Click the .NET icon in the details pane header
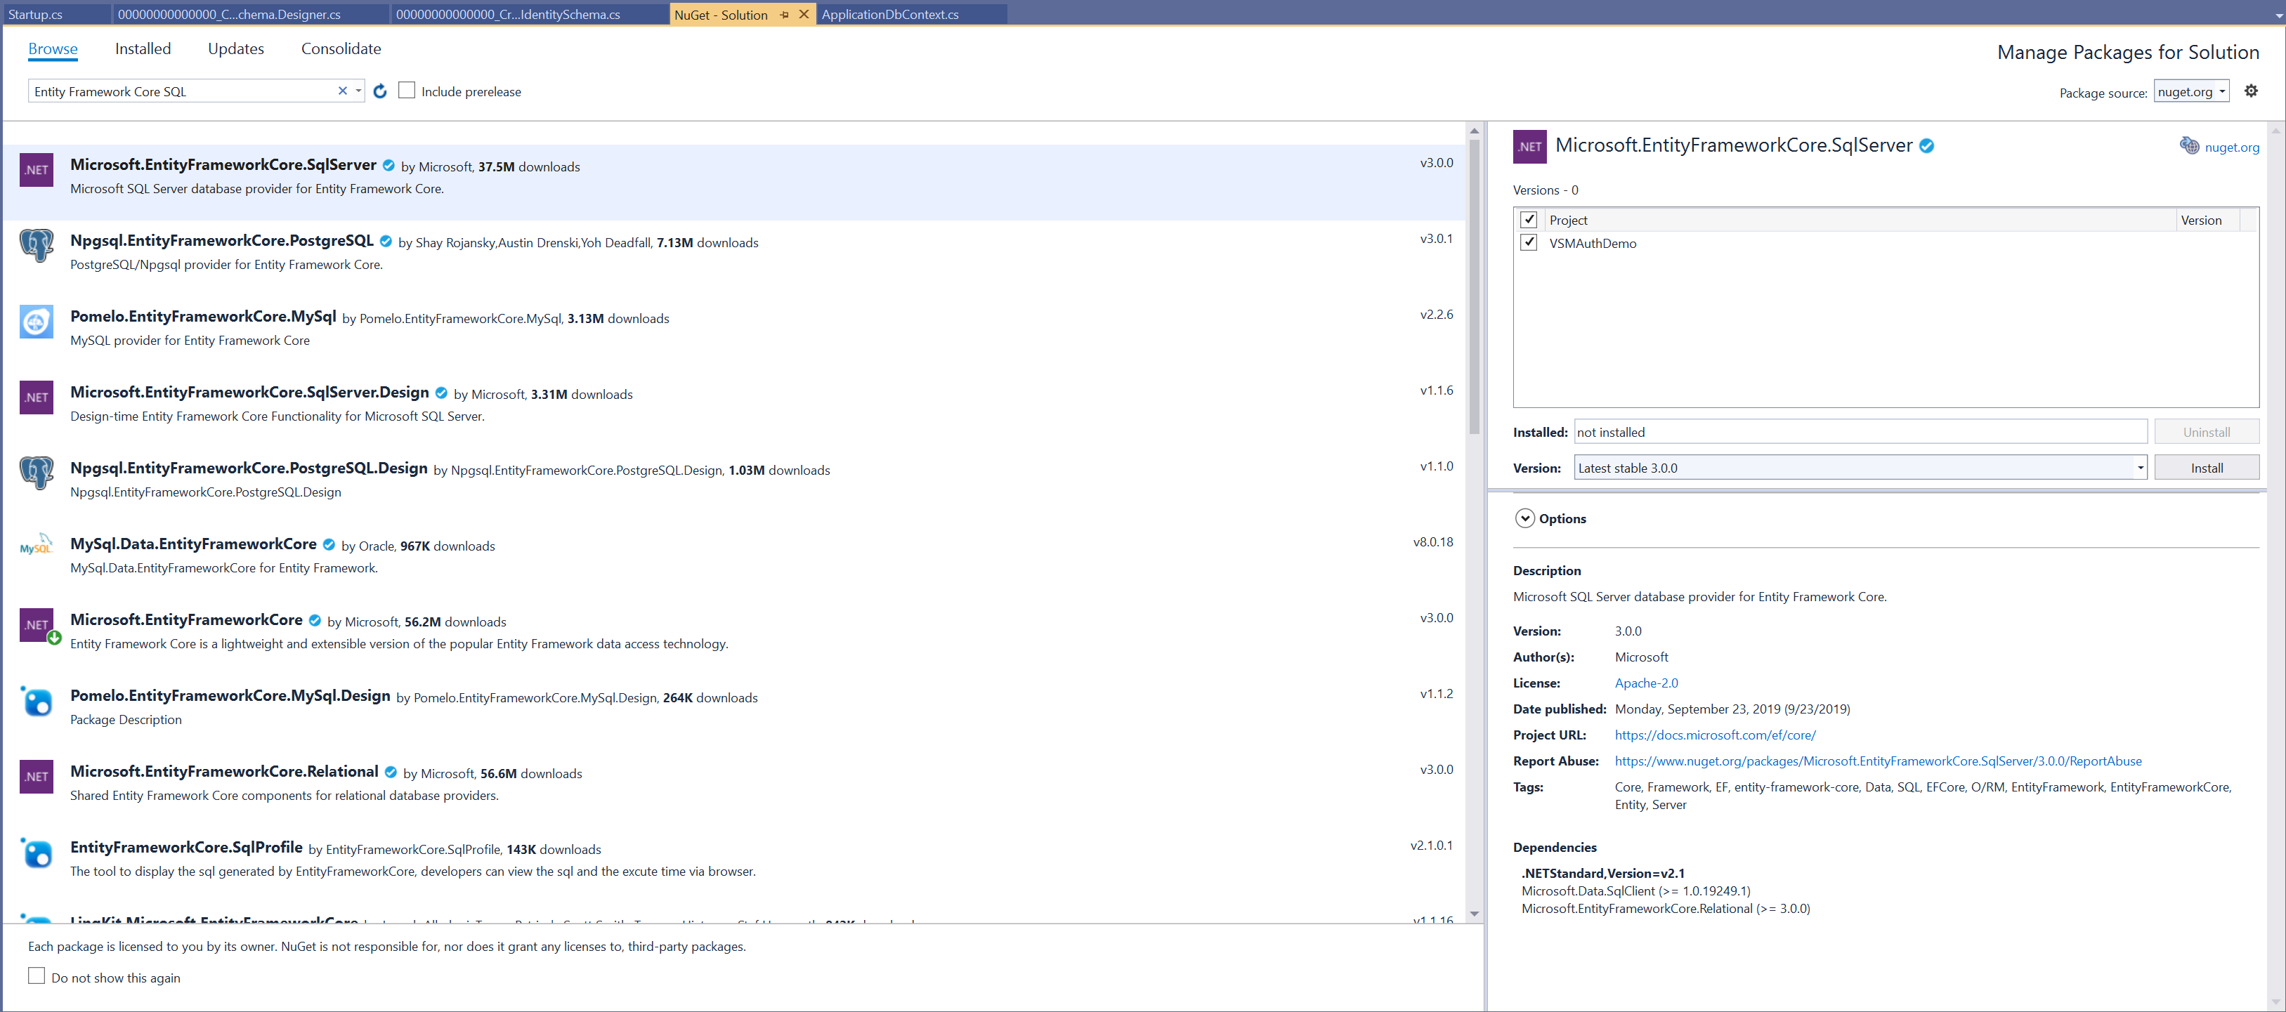This screenshot has width=2286, height=1012. tap(1529, 146)
